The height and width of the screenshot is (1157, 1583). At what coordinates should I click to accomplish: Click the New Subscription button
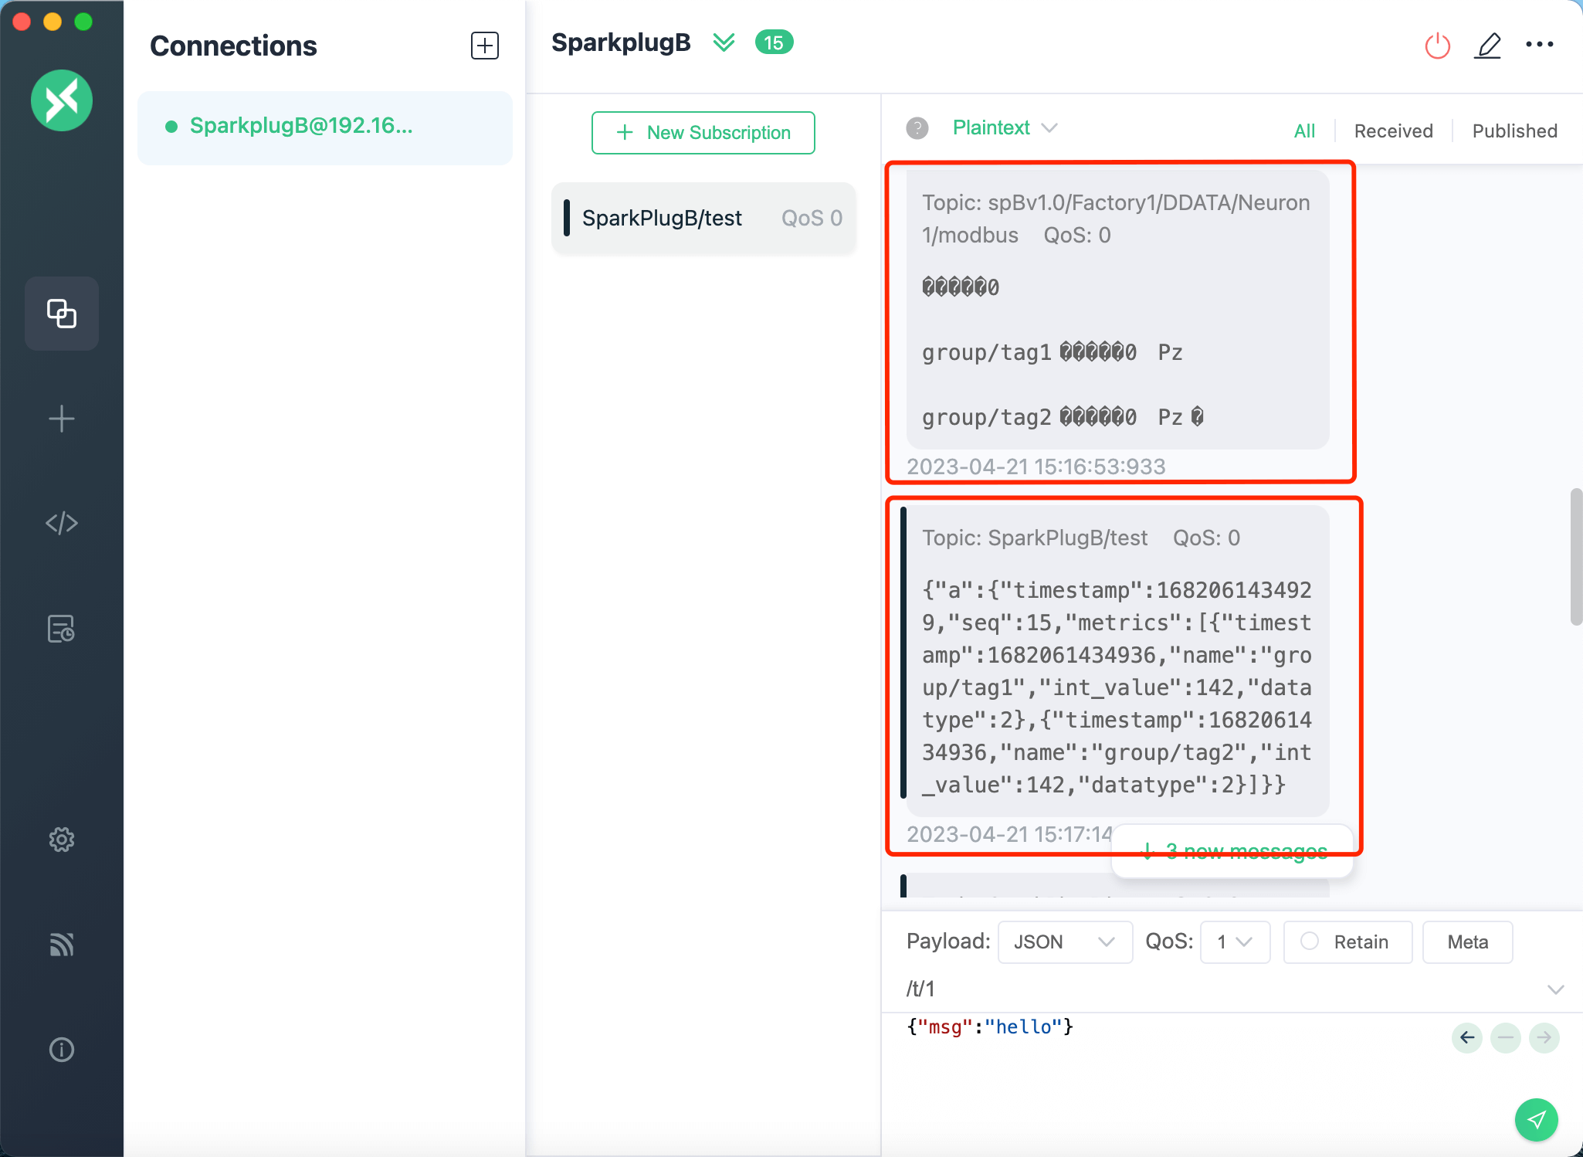pos(703,133)
